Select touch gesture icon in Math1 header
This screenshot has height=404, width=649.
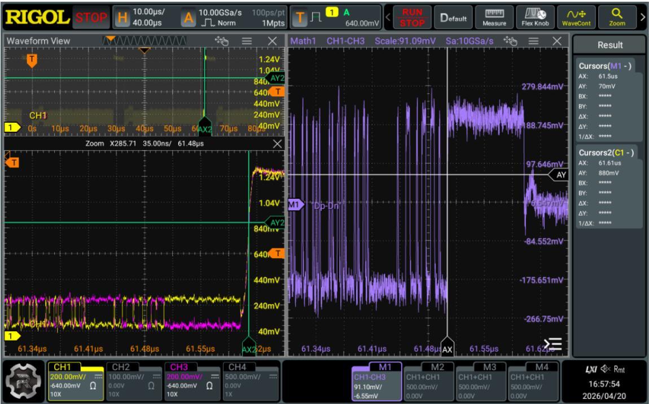point(510,41)
